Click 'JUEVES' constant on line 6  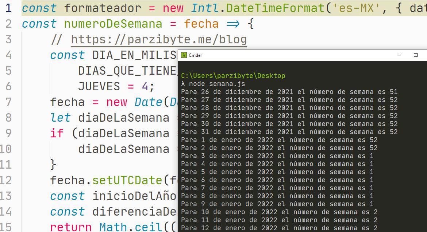pyautogui.click(x=99, y=87)
